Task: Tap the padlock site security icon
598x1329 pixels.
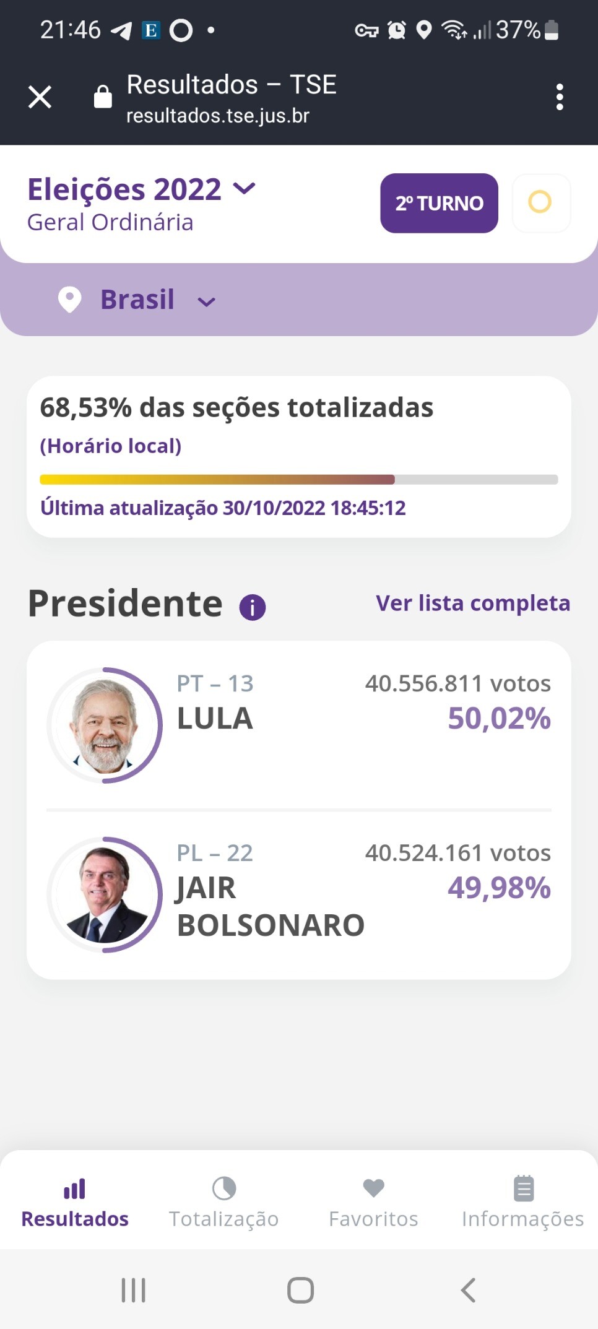Action: pos(103,97)
